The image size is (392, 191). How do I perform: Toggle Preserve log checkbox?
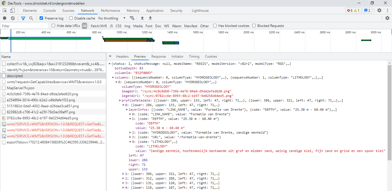pyautogui.click(x=41, y=18)
